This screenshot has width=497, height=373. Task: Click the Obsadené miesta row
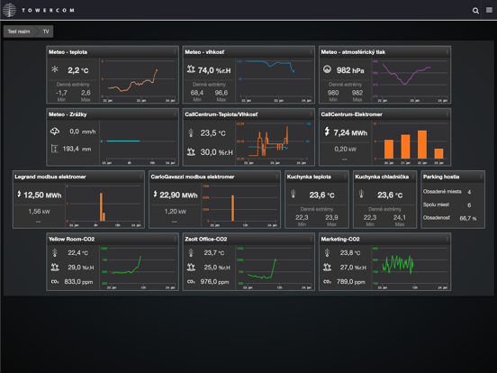pos(447,192)
